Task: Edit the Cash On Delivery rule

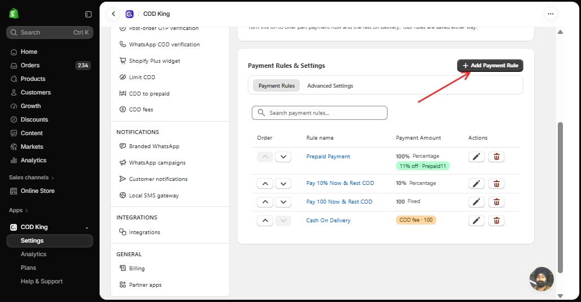Action: pos(476,221)
